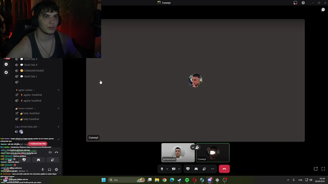This screenshot has width=328, height=184.
Task: Expand OYUN ODALARI category
Action: 27,127
